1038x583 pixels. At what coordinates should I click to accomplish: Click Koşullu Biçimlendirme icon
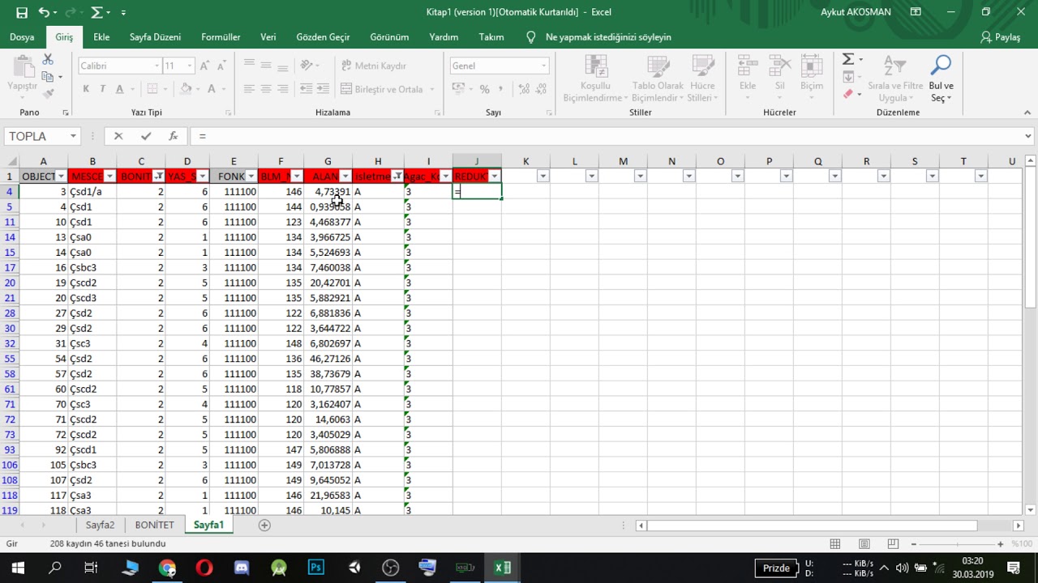596,79
